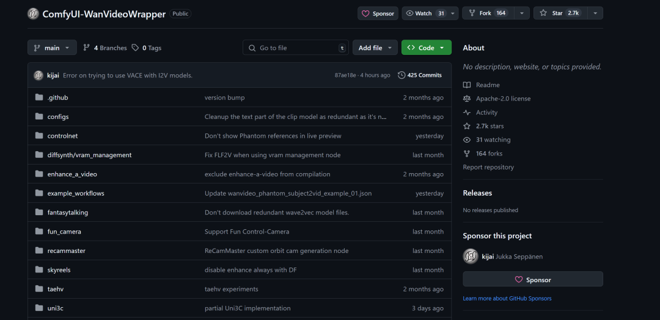Expand the Fork options dropdown arrow

coord(522,13)
